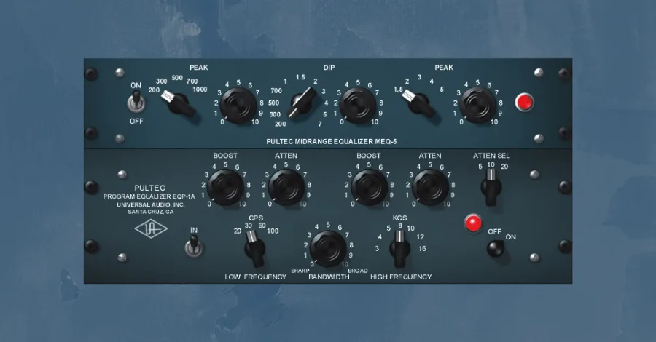
Task: Click the SHARP label by the bandwidth knob
Action: [x=300, y=271]
